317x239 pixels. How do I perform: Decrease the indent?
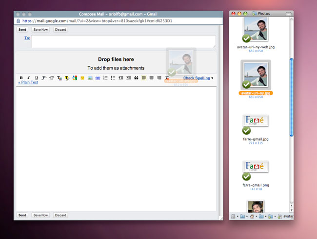point(121,78)
